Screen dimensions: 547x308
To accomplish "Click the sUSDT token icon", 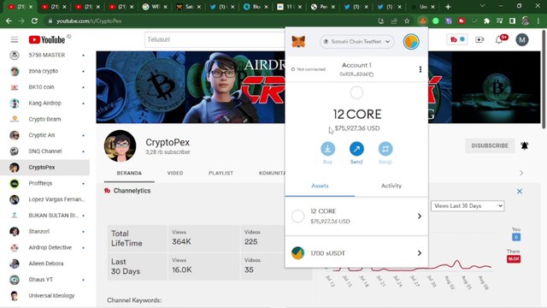I will (298, 253).
